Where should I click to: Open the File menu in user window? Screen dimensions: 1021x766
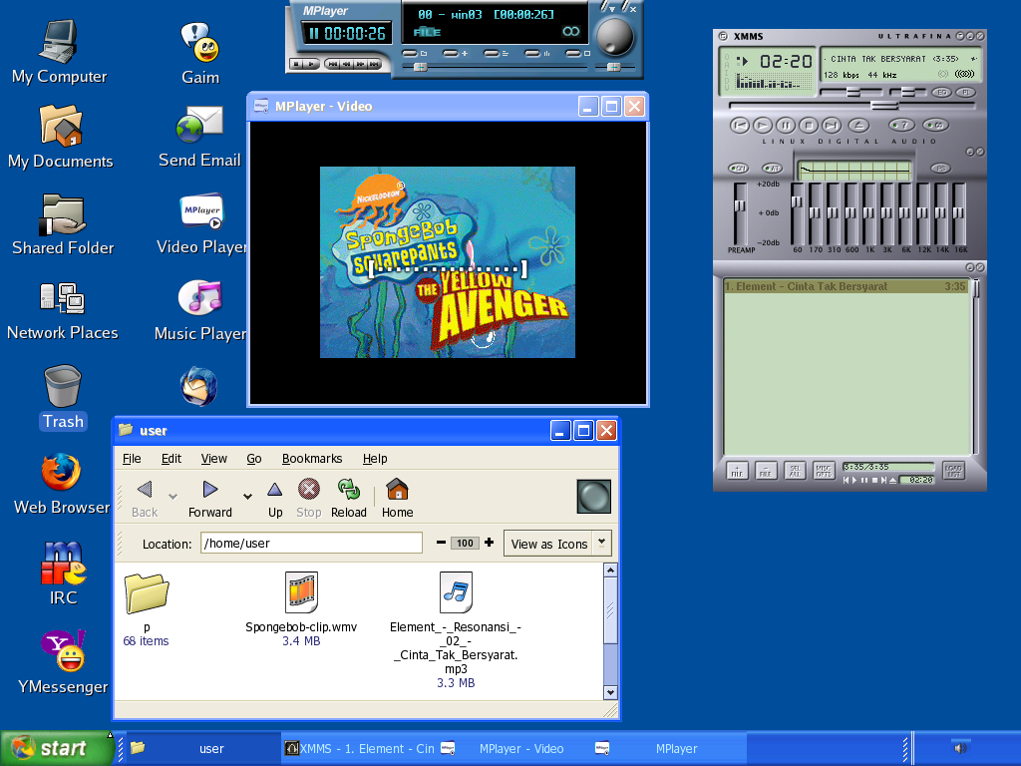click(132, 459)
